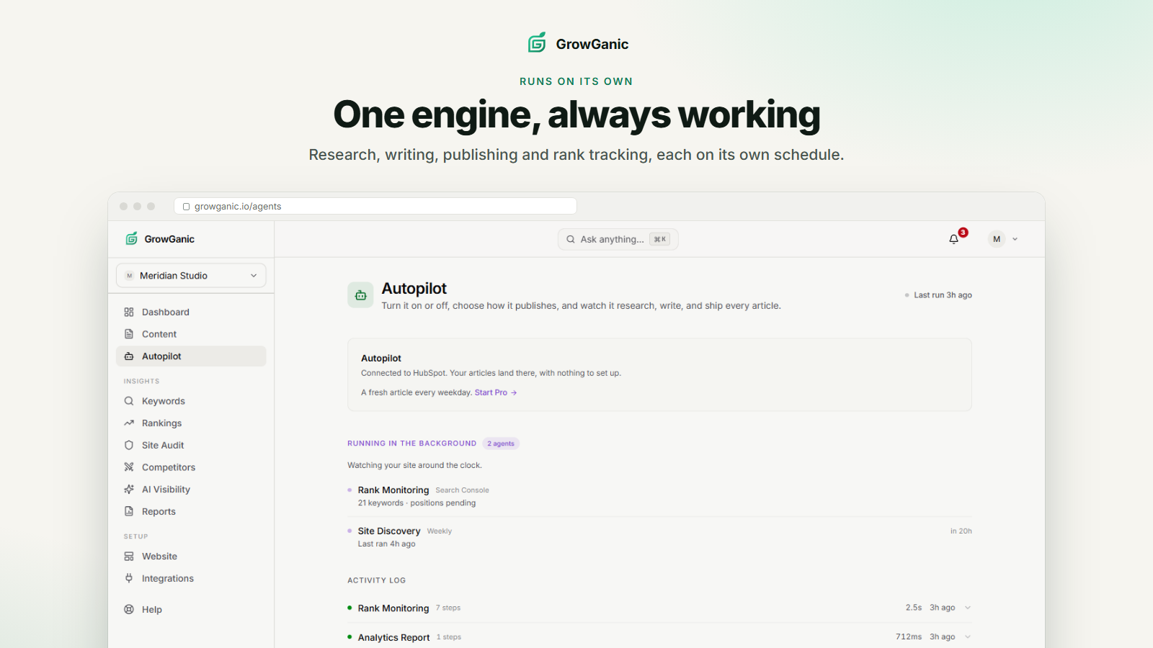Image resolution: width=1153 pixels, height=648 pixels.
Task: Select the Keywords menu item
Action: (x=191, y=401)
